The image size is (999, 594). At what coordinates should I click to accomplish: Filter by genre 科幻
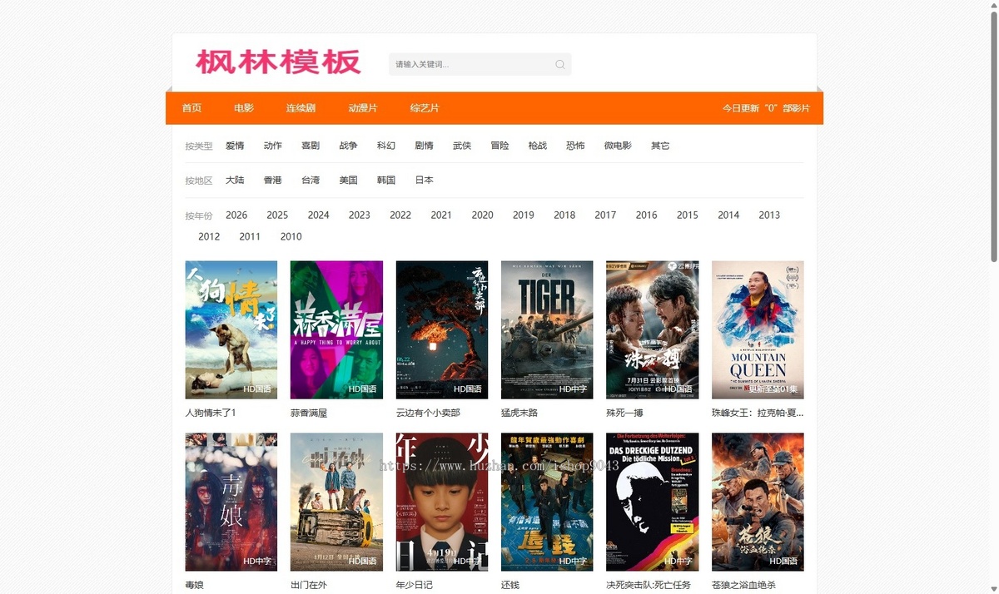click(x=386, y=146)
